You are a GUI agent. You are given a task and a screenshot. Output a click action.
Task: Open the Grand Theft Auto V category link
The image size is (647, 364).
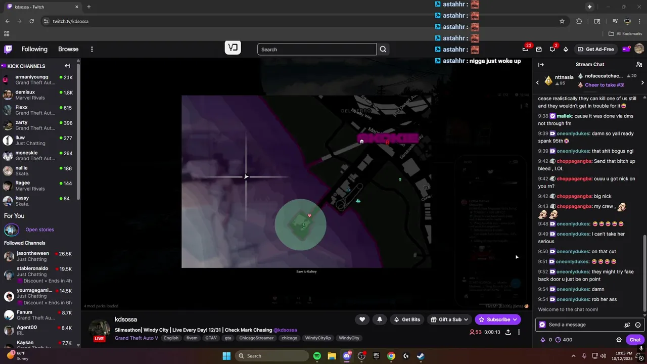point(136,338)
